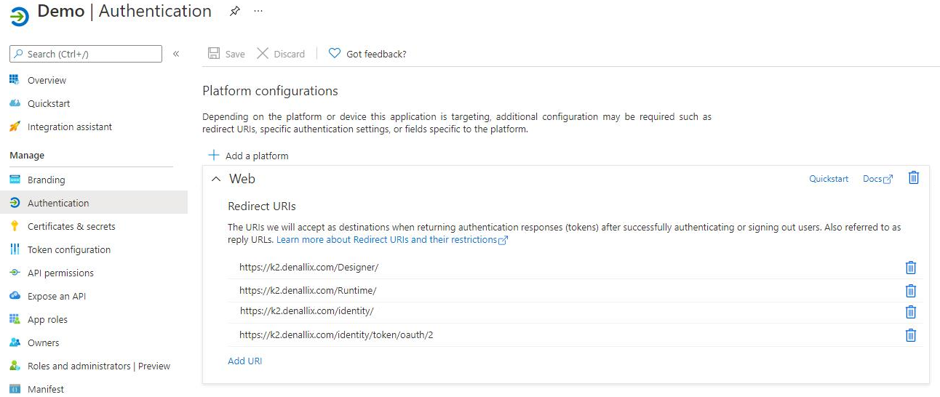Collapse the left navigation sidebar
Image resolution: width=940 pixels, height=397 pixels.
pos(176,54)
